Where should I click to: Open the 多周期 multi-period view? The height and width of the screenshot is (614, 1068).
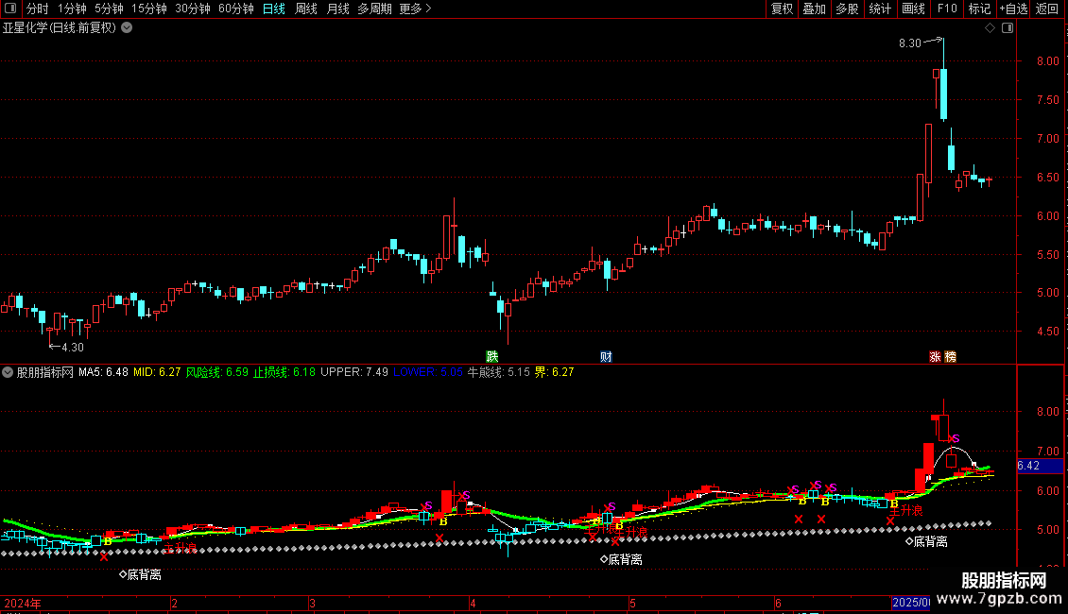pos(374,9)
